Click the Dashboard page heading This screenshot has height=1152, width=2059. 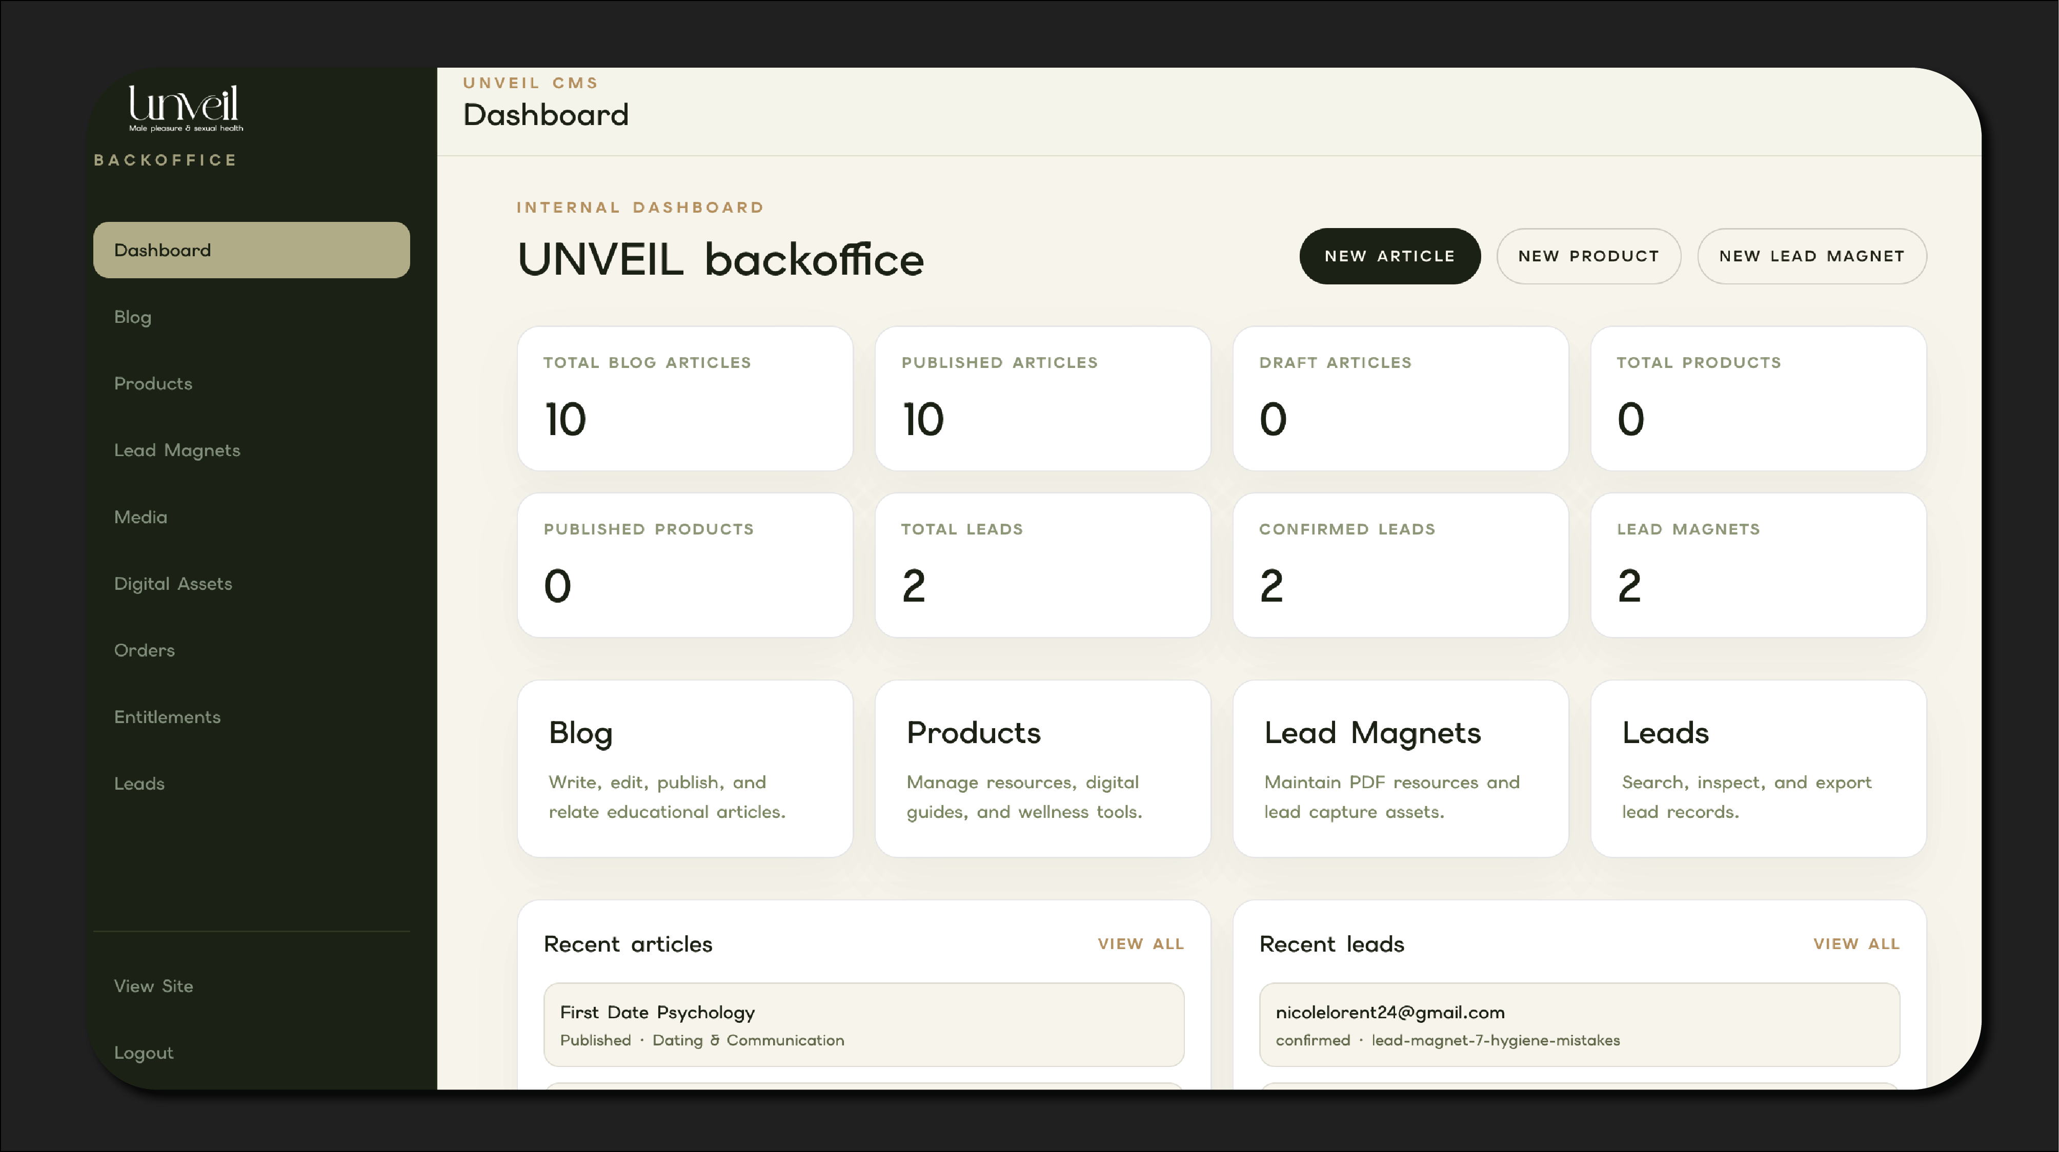click(x=546, y=115)
